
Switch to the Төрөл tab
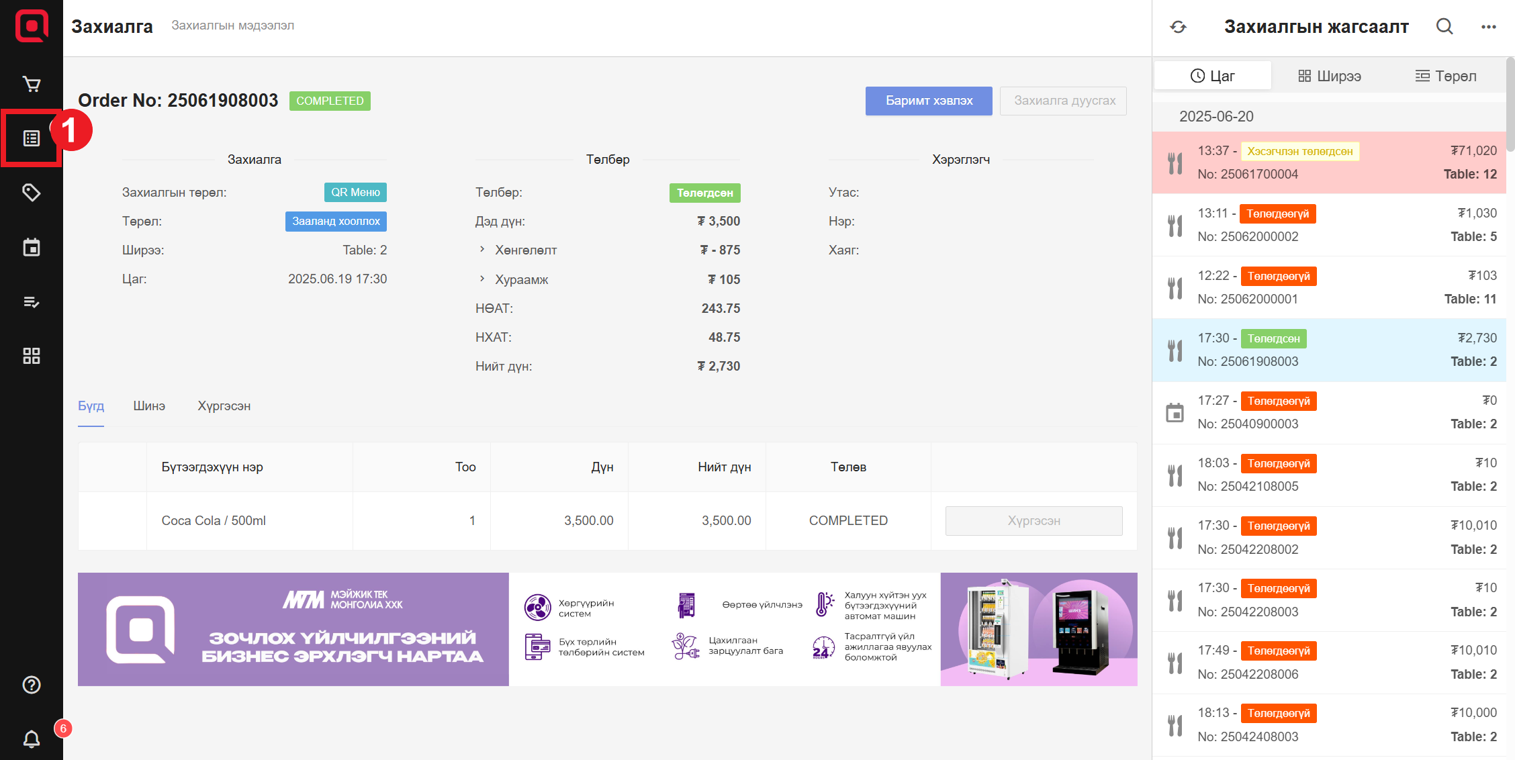point(1445,76)
